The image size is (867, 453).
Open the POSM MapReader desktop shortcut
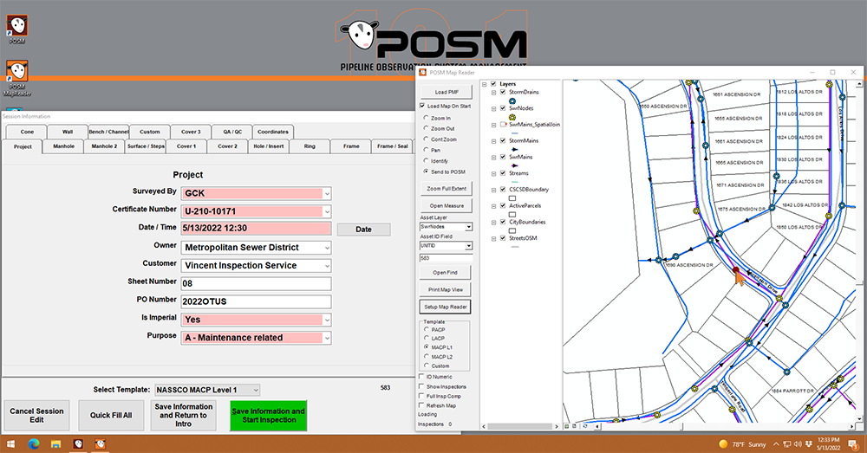pyautogui.click(x=17, y=77)
